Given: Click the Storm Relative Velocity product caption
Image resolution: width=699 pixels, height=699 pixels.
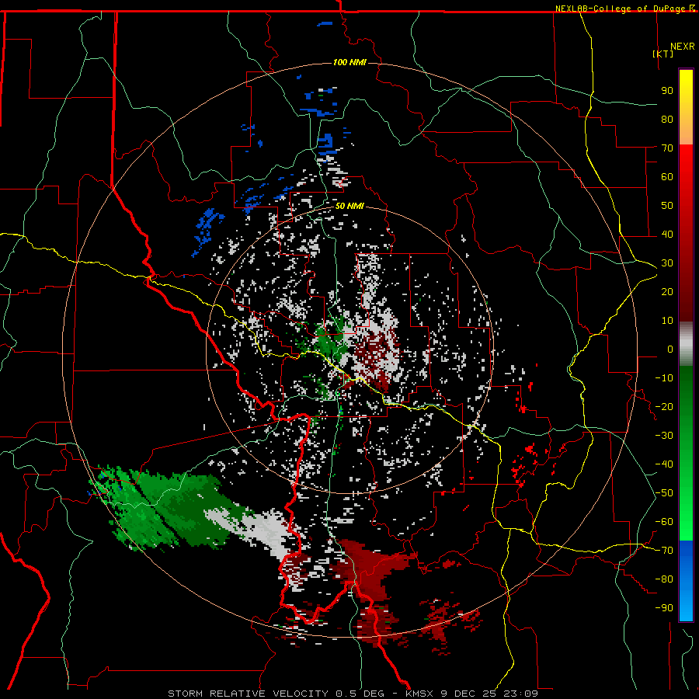Looking at the screenshot, I should [353, 694].
